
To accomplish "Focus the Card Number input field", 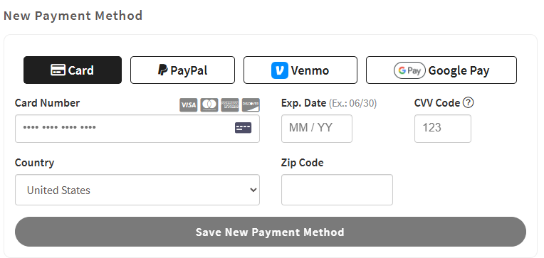I will click(137, 129).
